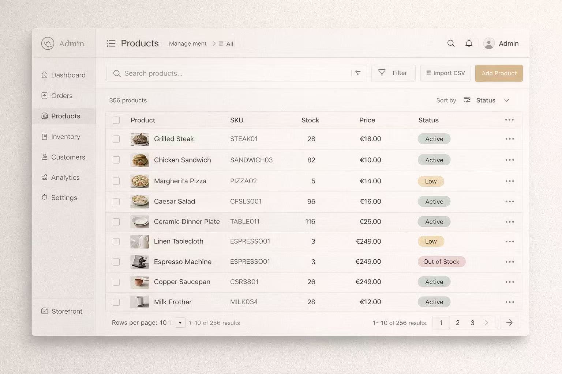Click the Add Product button
562x374 pixels.
(499, 73)
